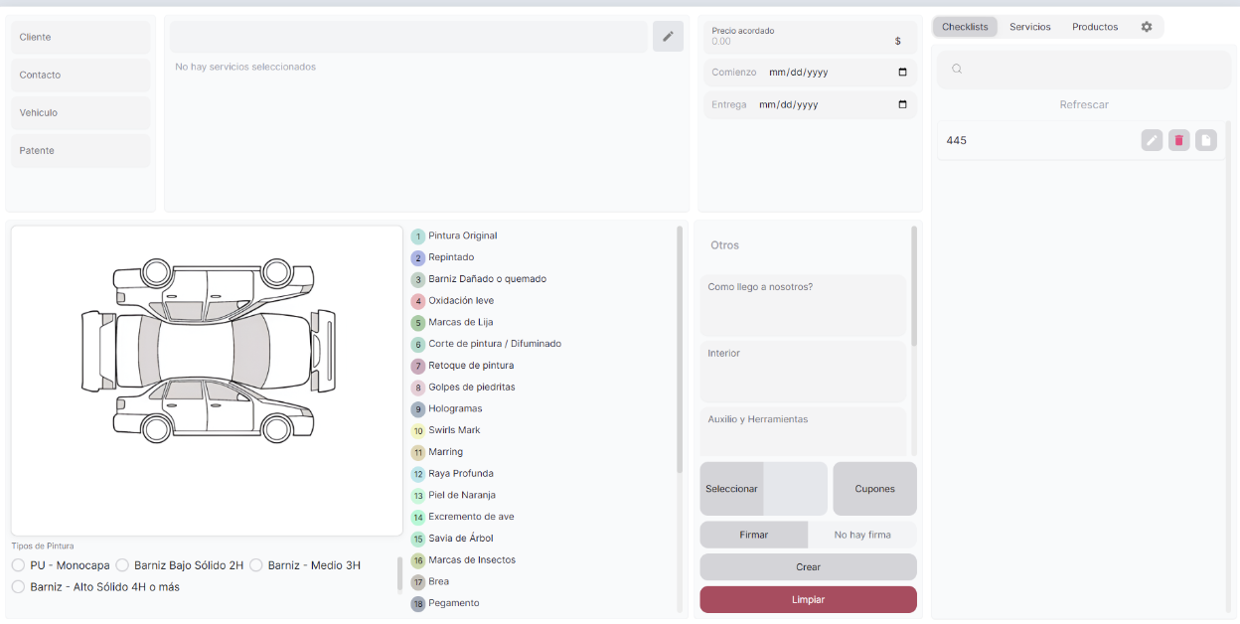Click the search magnifier icon in the checklist panel
Image resolution: width=1240 pixels, height=624 pixels.
click(957, 70)
